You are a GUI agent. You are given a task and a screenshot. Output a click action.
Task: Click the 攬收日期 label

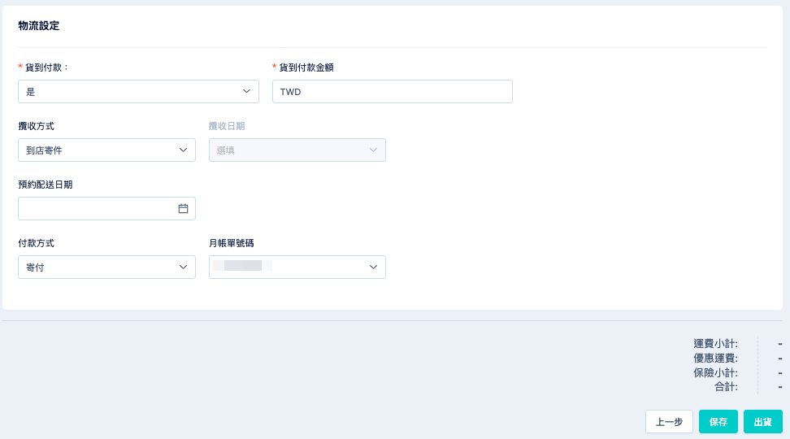[227, 127]
